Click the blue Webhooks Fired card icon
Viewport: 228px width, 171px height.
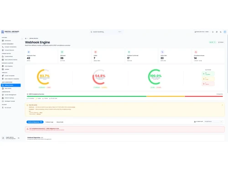click(29, 52)
